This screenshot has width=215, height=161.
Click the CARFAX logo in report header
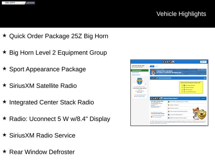click(168, 62)
